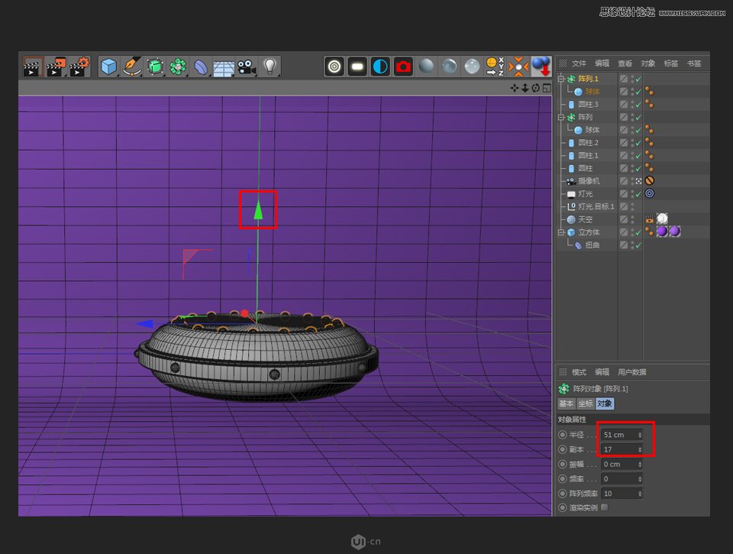Open the Spline Pen tool icon
This screenshot has height=554, width=733.
click(132, 66)
